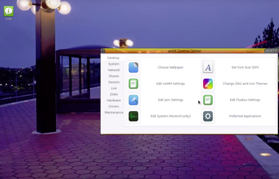The image size is (279, 179).
Task: Open the Edit System Monitor (conky) icon
Action: (133, 116)
